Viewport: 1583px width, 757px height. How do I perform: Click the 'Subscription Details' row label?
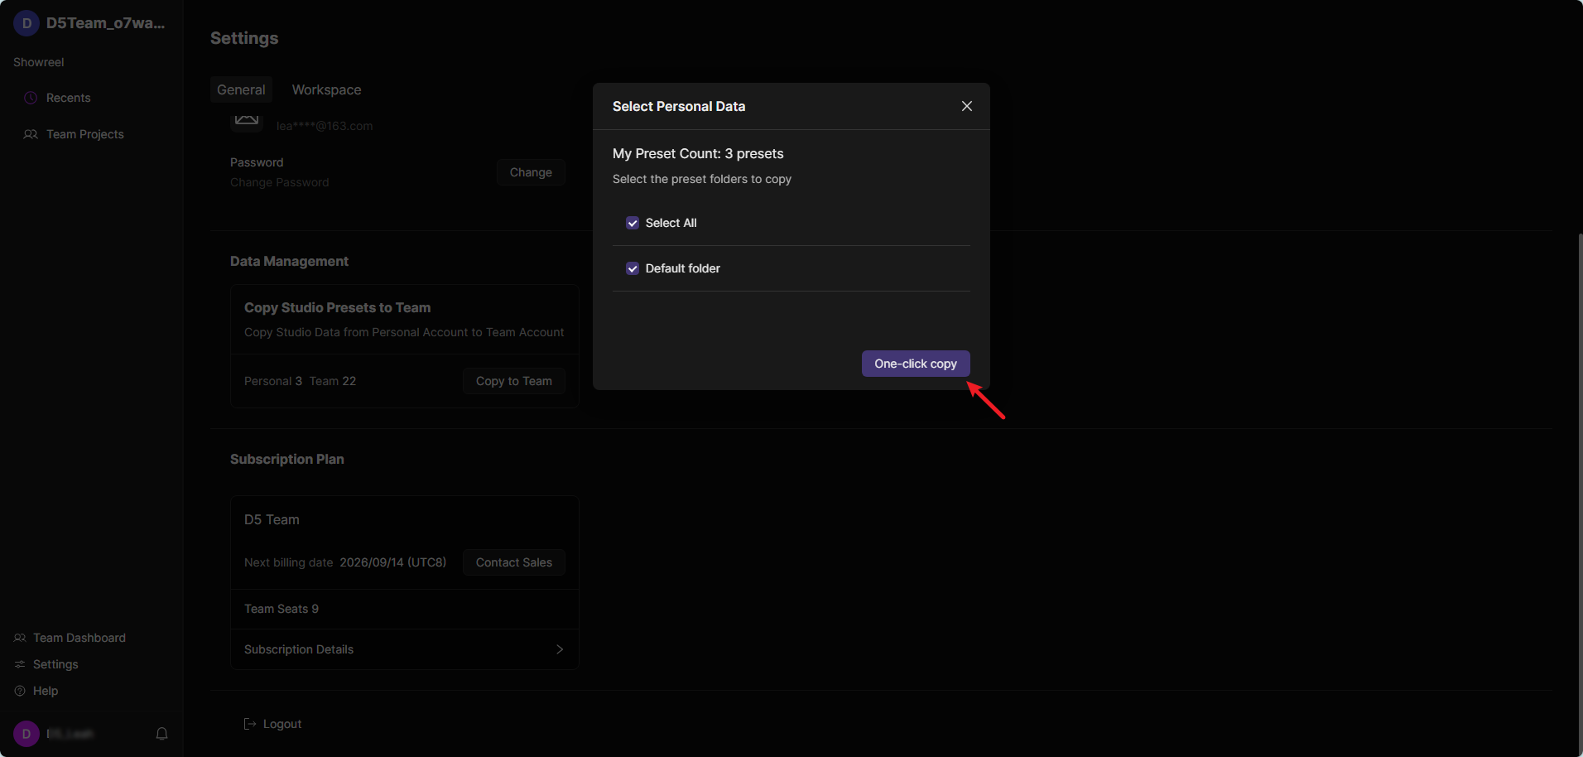point(299,649)
